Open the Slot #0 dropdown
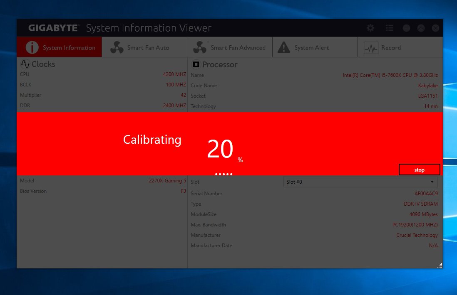 point(360,182)
